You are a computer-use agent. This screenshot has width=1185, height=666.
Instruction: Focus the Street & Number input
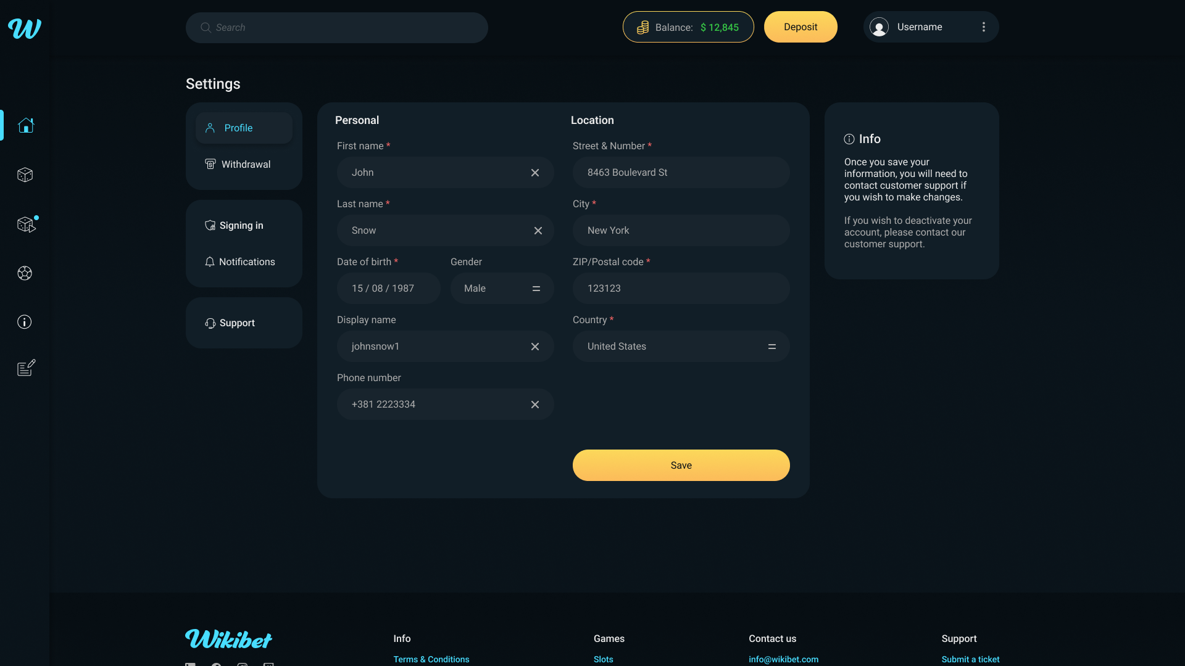[681, 173]
